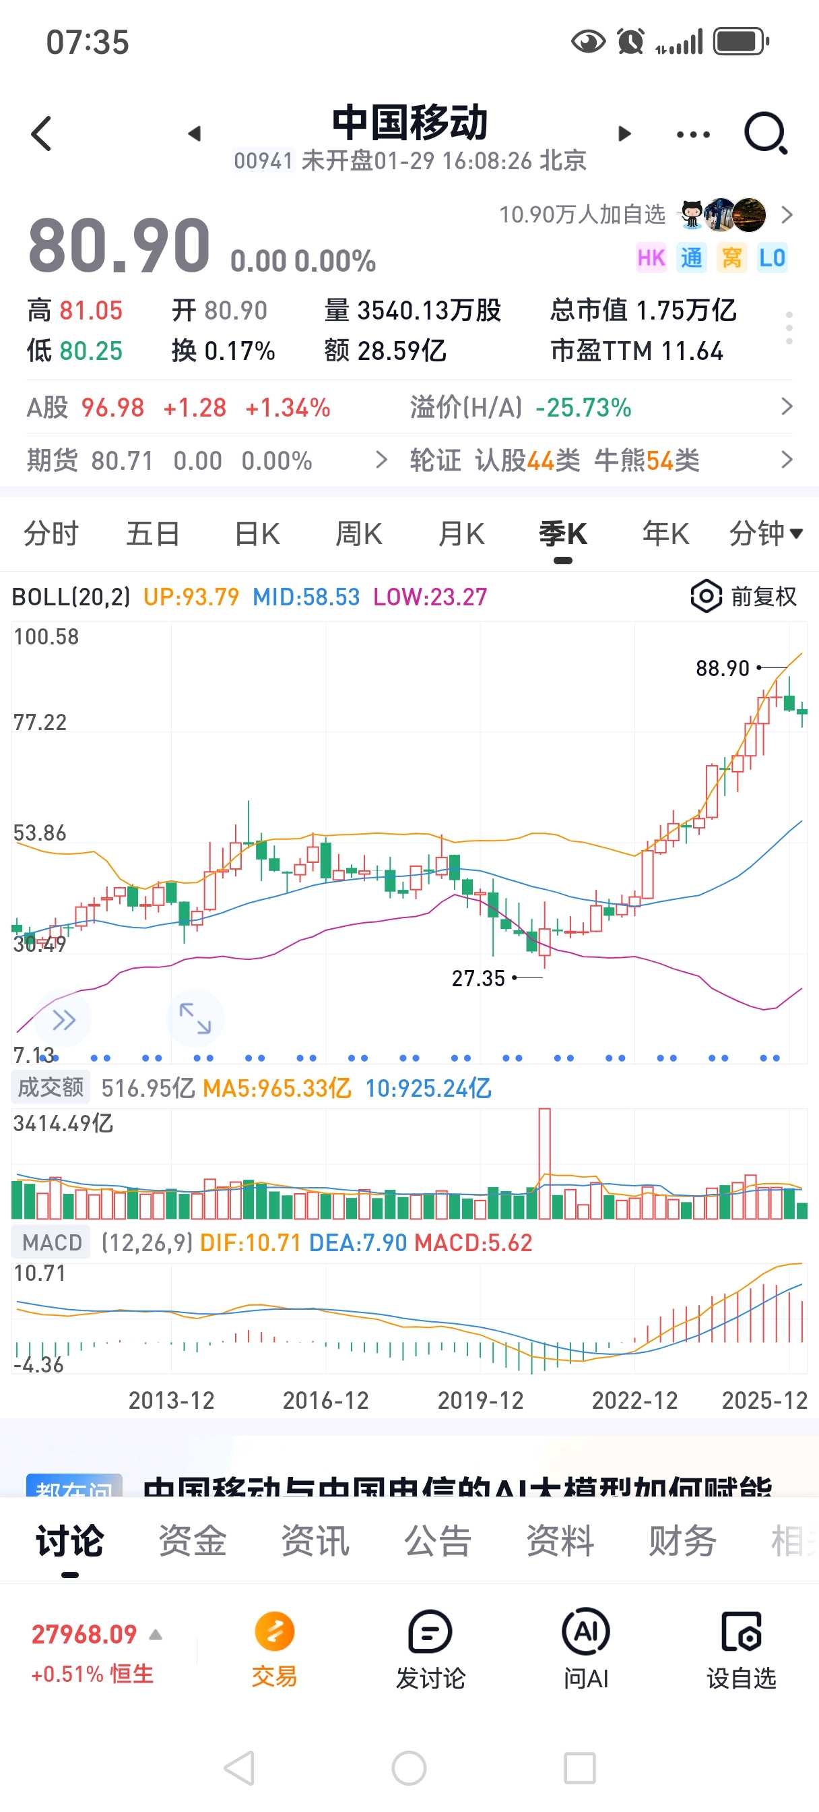Viewport: 819px width, 1812px height.
Task: Tap the 窝 badge icon
Action: pos(731,258)
